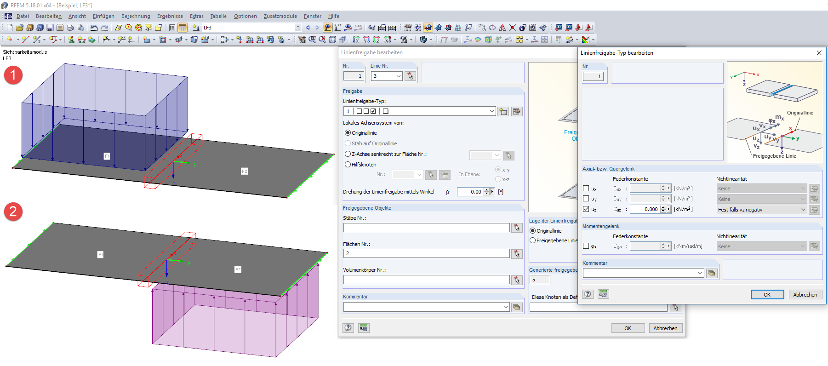Adjust Cuz spring constant stepper
Image resolution: width=828 pixels, height=366 pixels.
tap(663, 209)
